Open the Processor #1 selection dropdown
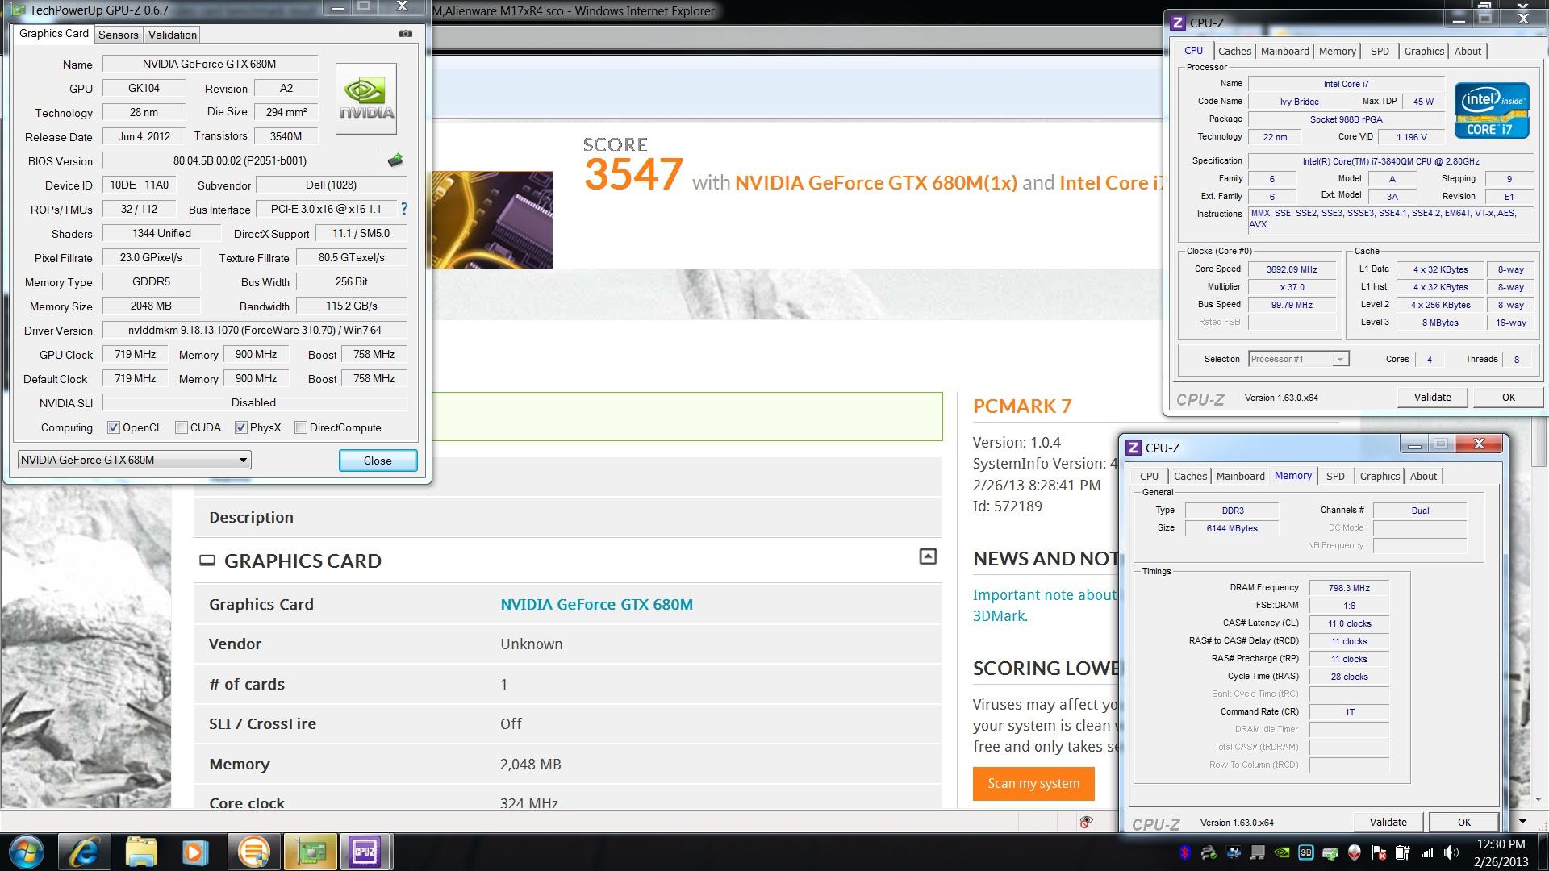 [1298, 359]
